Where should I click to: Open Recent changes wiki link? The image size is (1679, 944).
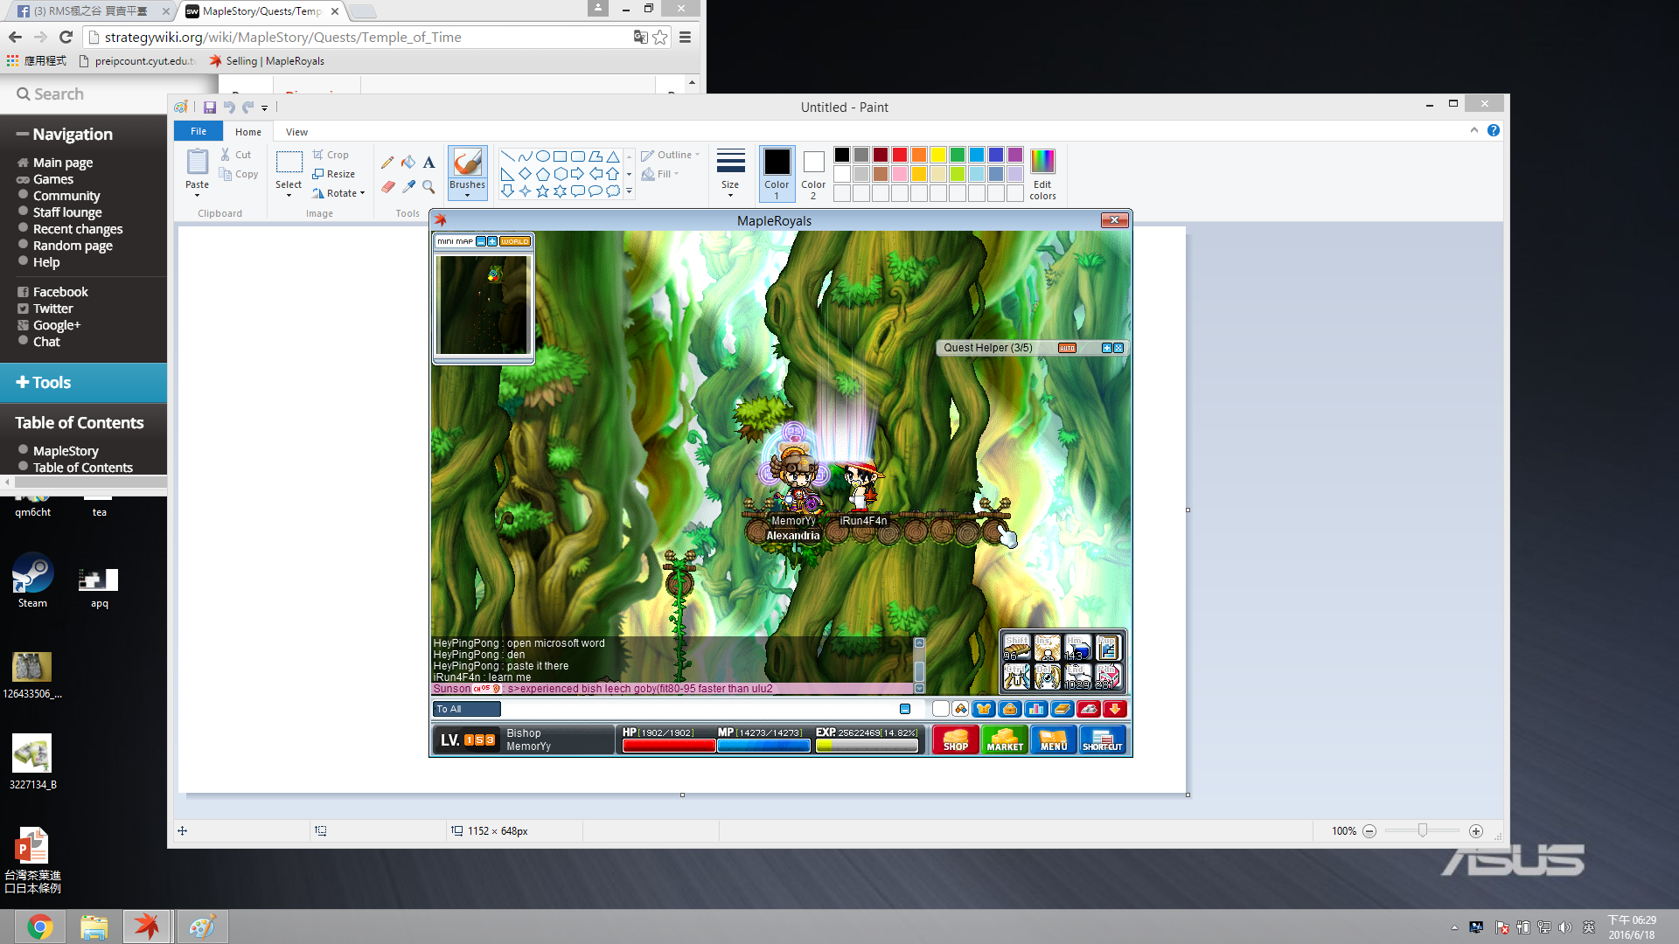tap(78, 229)
